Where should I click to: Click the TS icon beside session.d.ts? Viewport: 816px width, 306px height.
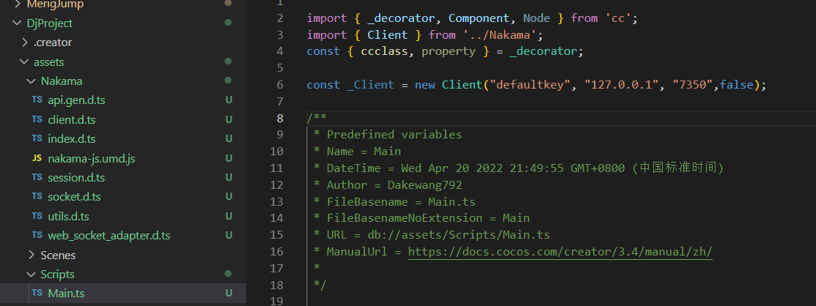37,177
